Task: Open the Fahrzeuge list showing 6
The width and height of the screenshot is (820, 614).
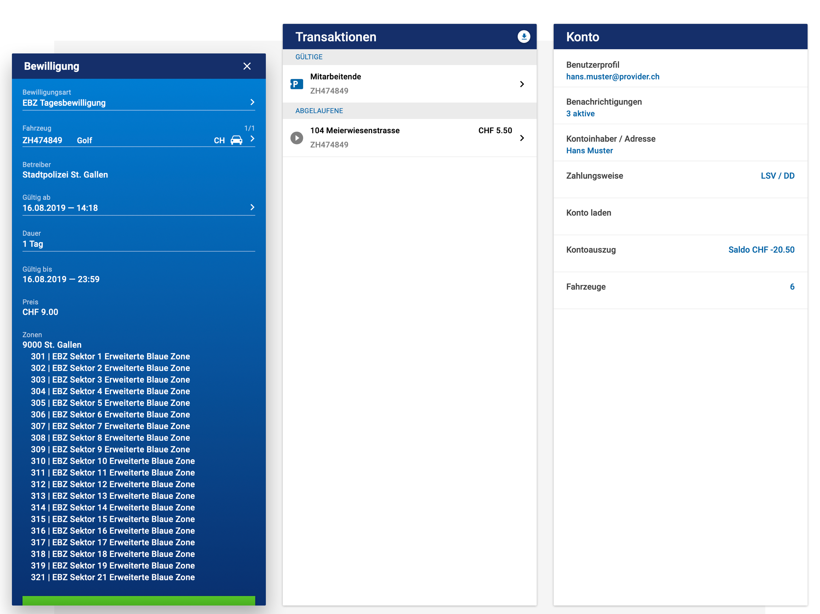Action: click(791, 287)
